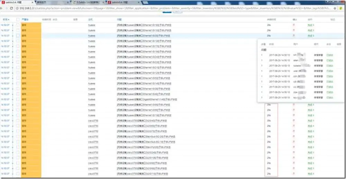Image resolution: width=346 pixels, height=179 pixels.
Task: Close the active zabbix3.4 first tab
Action: pos(33,2)
